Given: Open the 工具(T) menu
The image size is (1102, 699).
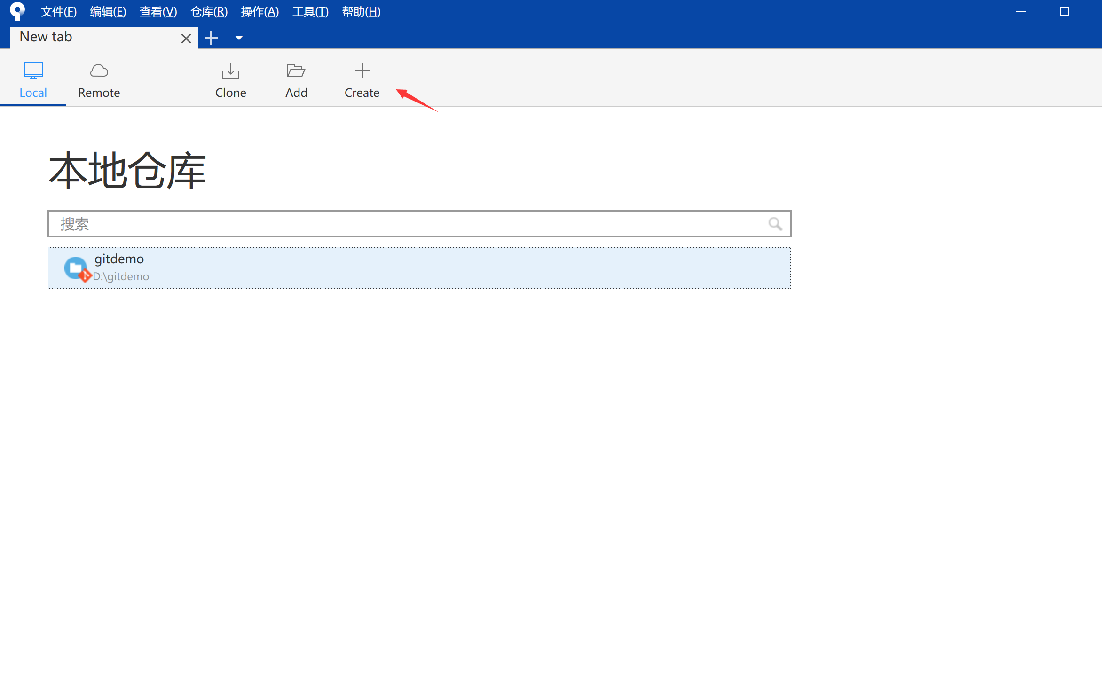Looking at the screenshot, I should tap(310, 12).
